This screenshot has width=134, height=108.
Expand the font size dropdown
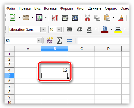59,30
